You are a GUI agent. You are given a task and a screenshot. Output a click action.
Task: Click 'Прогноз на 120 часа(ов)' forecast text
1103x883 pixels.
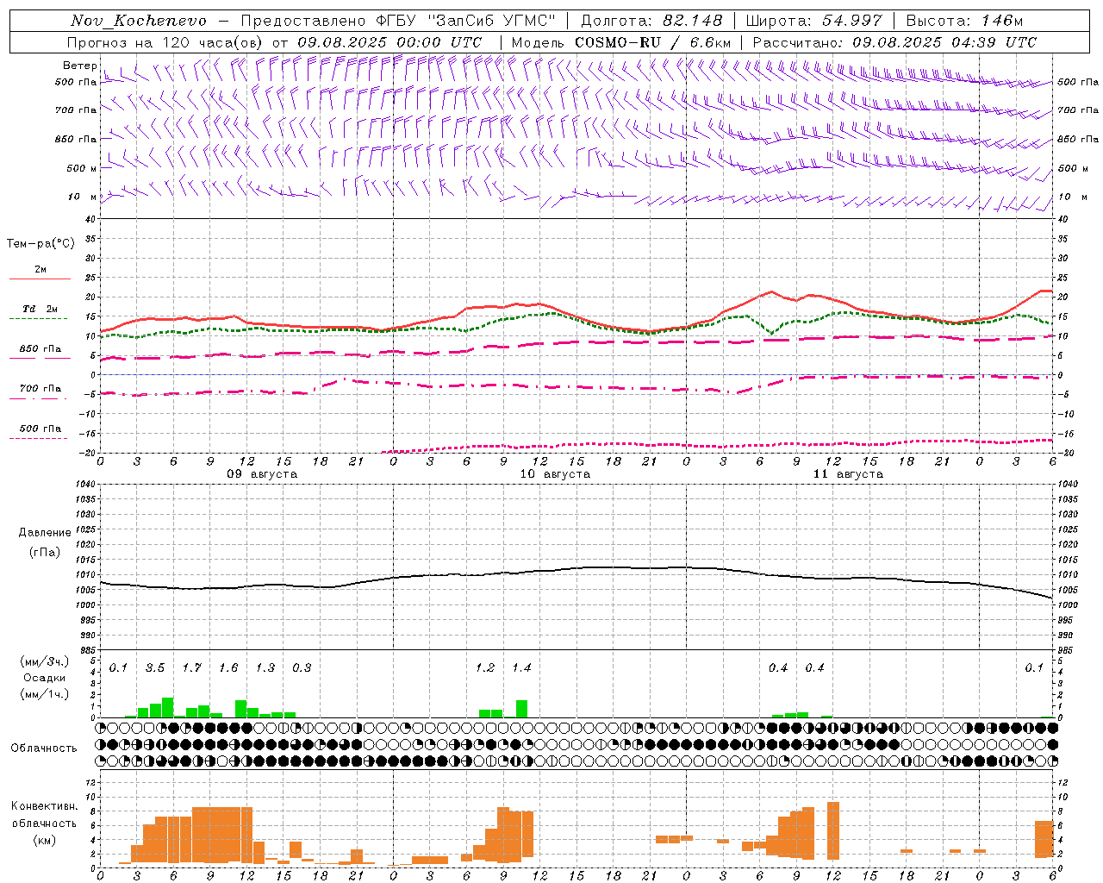[165, 42]
